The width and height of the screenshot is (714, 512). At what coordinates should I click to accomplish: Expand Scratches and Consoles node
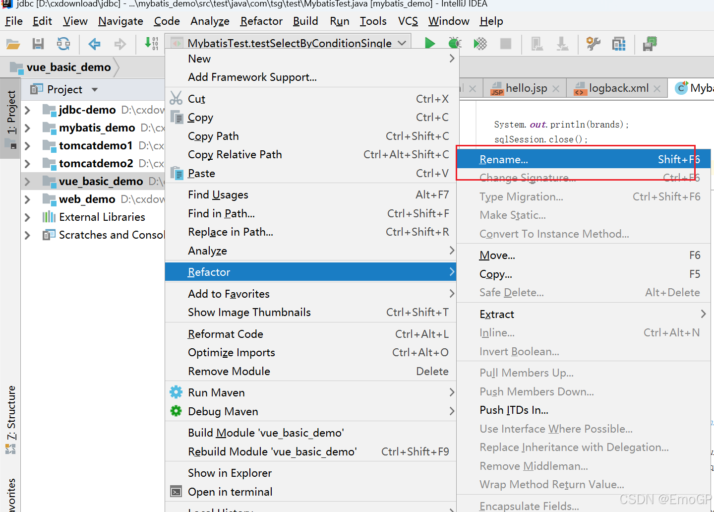tap(28, 235)
